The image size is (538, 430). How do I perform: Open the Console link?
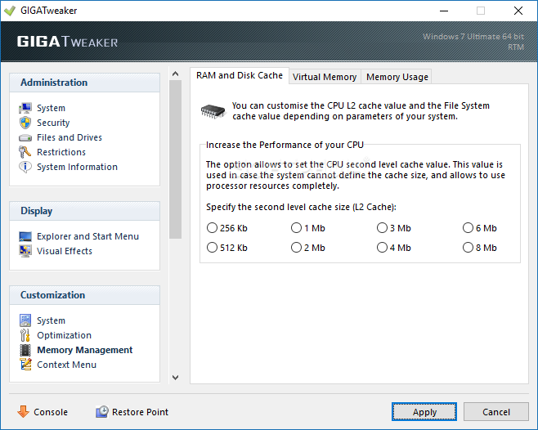pos(51,412)
